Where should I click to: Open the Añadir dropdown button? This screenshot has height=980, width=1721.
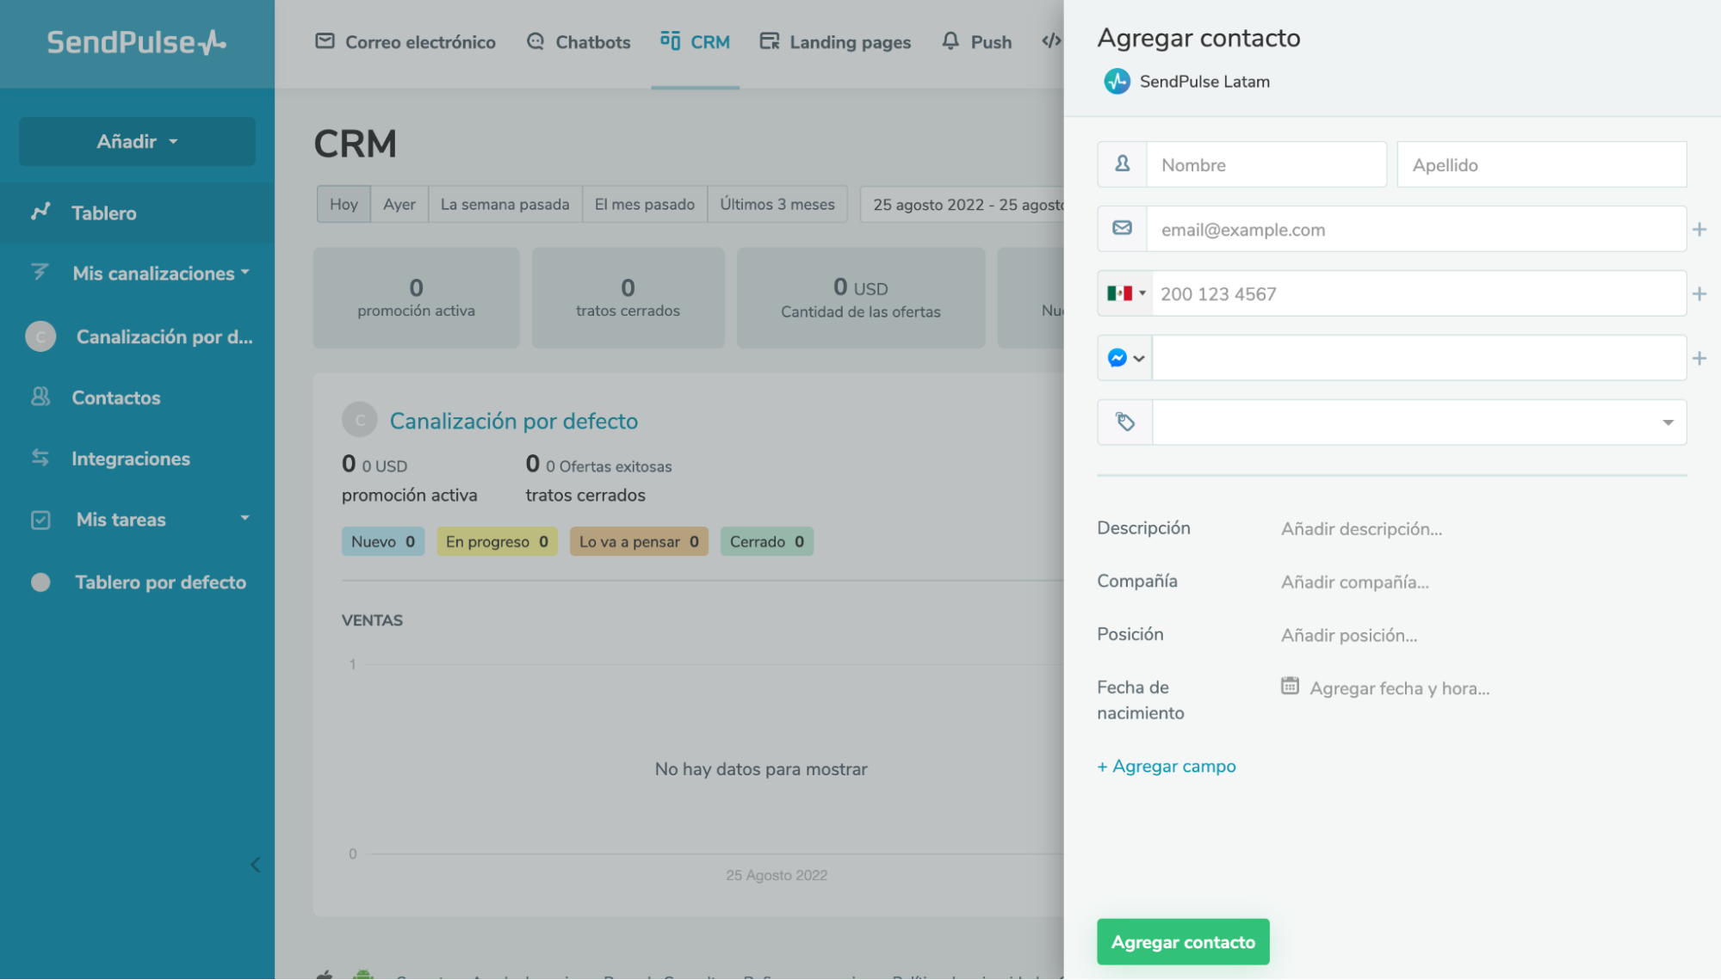point(137,141)
